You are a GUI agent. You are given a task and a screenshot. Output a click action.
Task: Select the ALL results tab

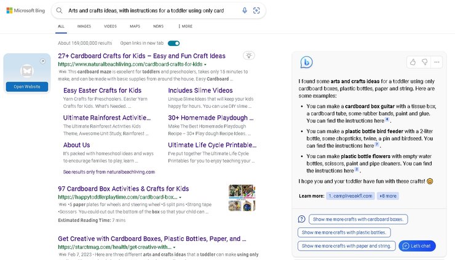tap(61, 26)
